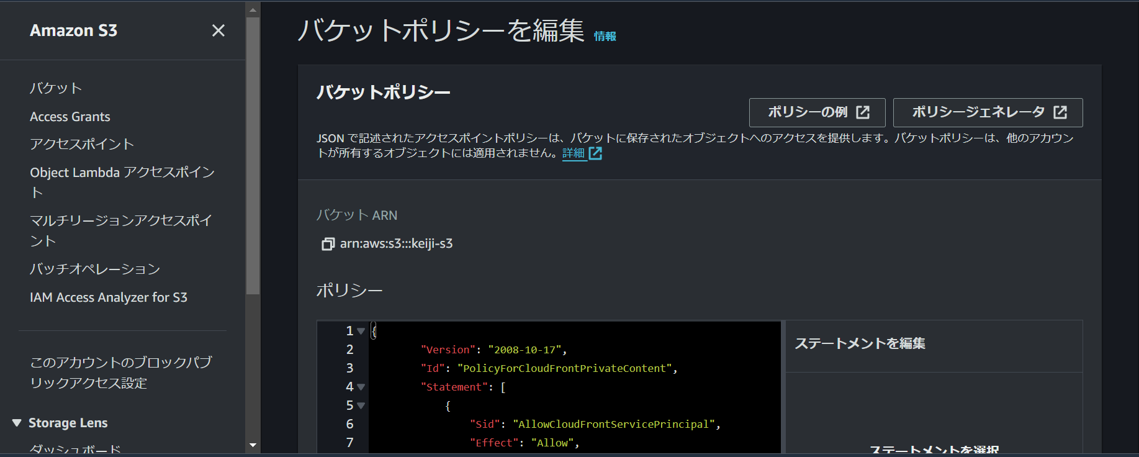Click line number 2 in the editor gutter
The height and width of the screenshot is (457, 1139).
(x=349, y=350)
